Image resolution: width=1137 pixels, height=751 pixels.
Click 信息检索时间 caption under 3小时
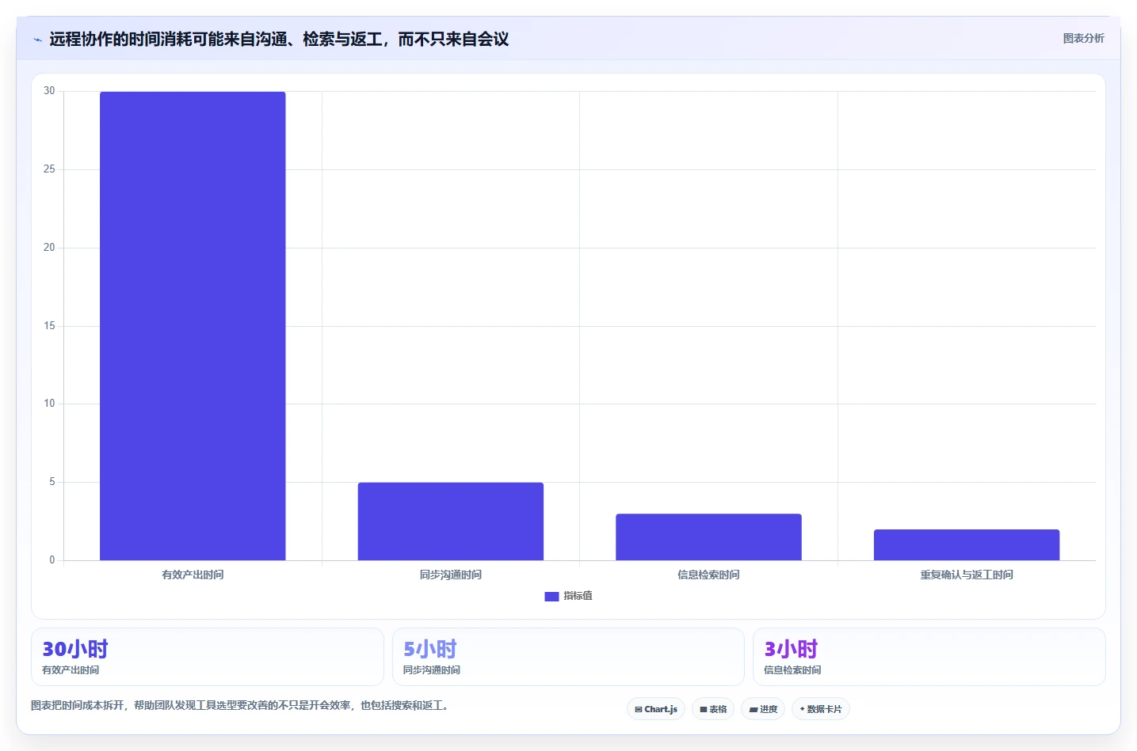(792, 670)
